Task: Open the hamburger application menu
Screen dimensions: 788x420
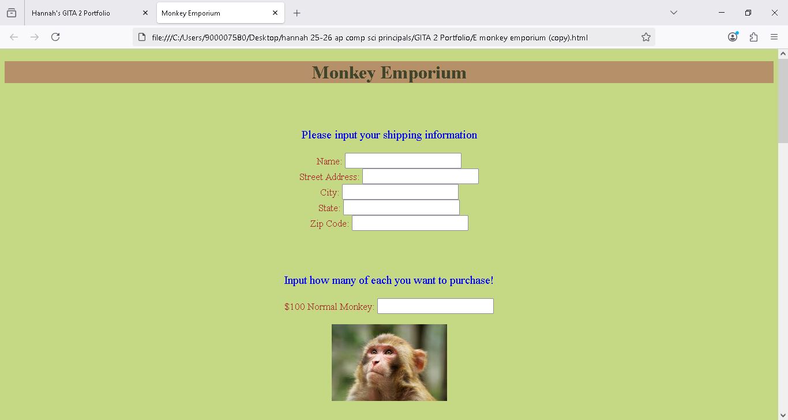Action: [x=774, y=37]
